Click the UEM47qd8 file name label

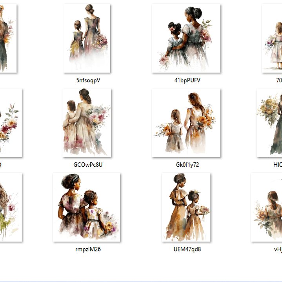187,249
